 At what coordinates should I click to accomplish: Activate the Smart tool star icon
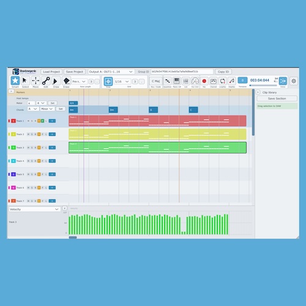coord(15,81)
